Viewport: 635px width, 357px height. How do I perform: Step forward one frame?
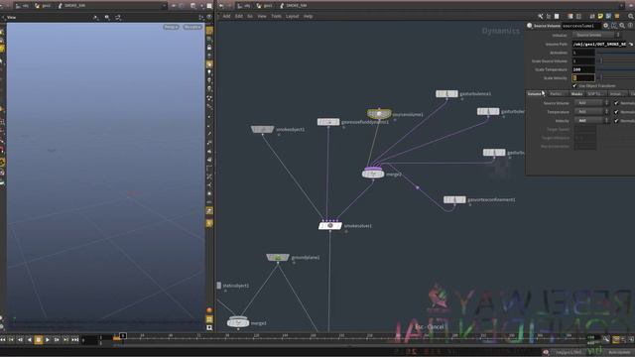57,340
